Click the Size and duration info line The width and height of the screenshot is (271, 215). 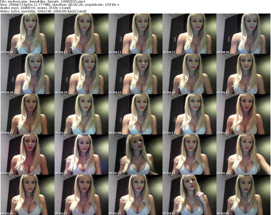click(x=60, y=5)
